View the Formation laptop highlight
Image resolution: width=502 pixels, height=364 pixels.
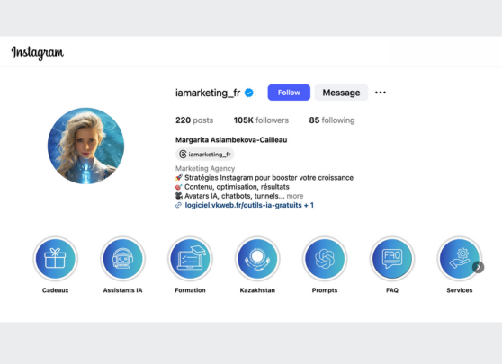190,259
